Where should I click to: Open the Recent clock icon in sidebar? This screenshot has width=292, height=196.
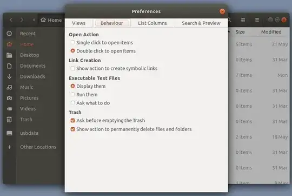[9, 34]
